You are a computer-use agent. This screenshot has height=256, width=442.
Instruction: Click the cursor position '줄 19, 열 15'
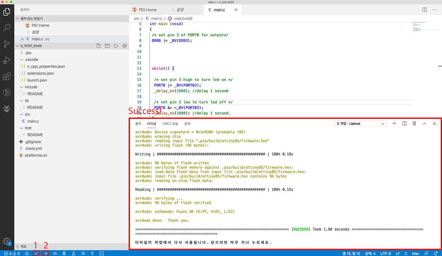(x=351, y=253)
